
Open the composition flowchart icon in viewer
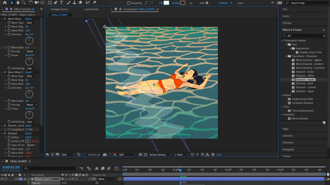[207, 155]
